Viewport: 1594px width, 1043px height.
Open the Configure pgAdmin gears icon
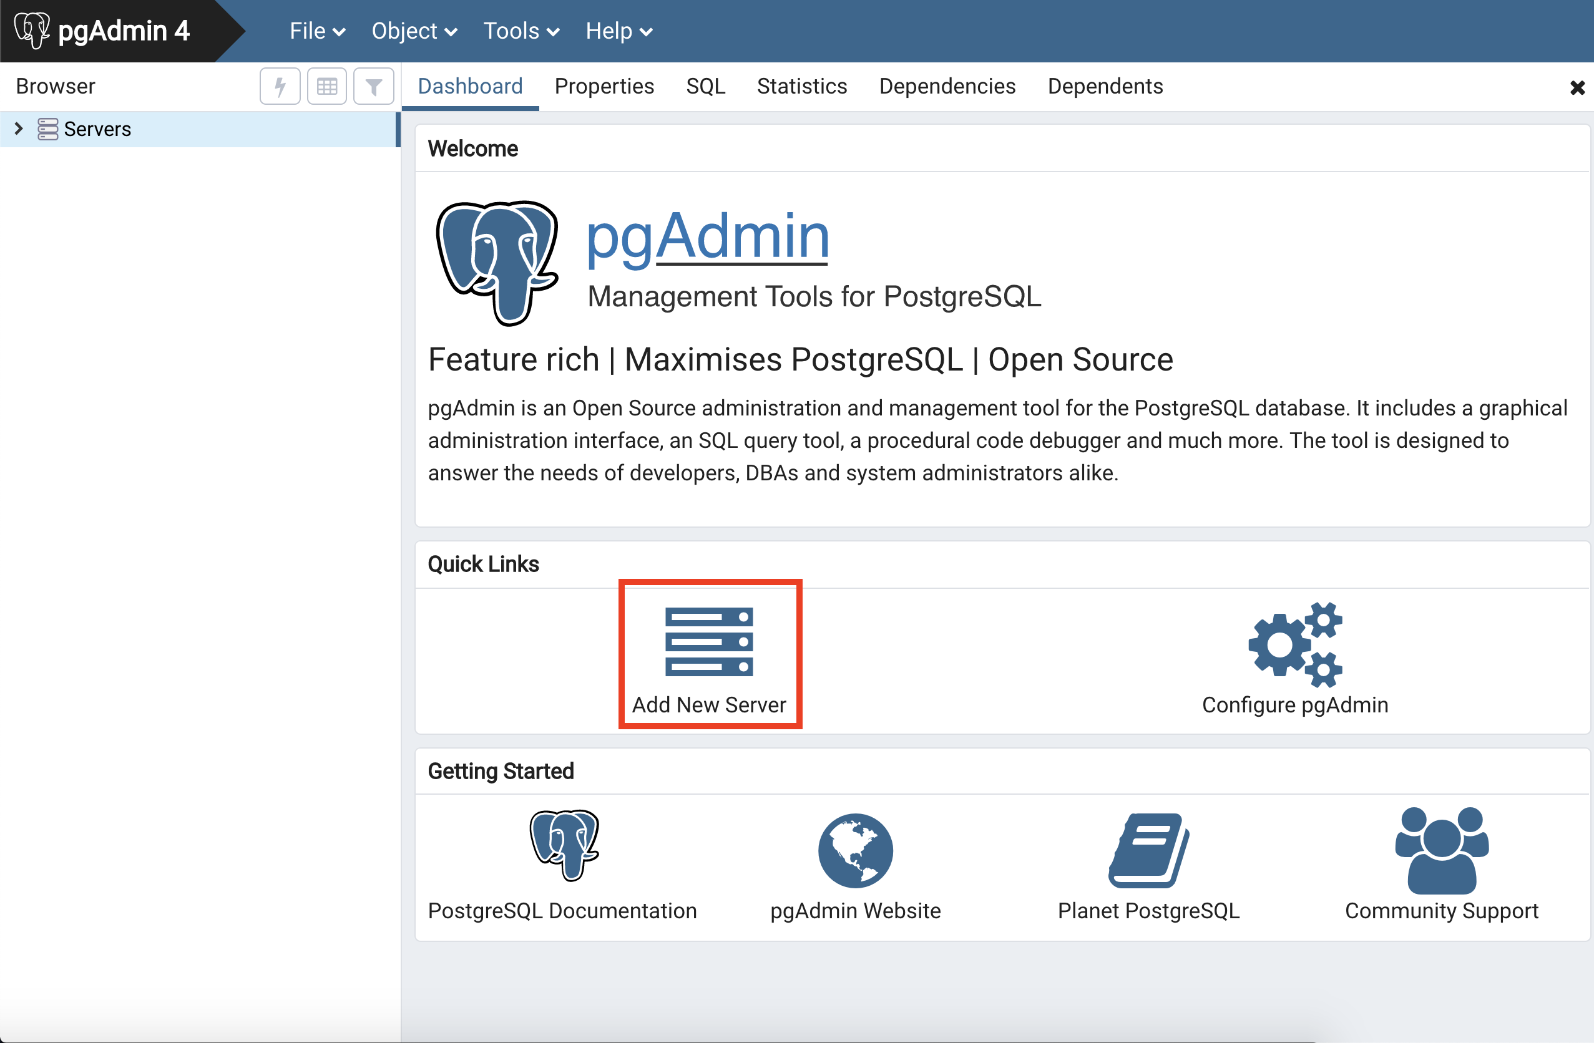tap(1294, 644)
